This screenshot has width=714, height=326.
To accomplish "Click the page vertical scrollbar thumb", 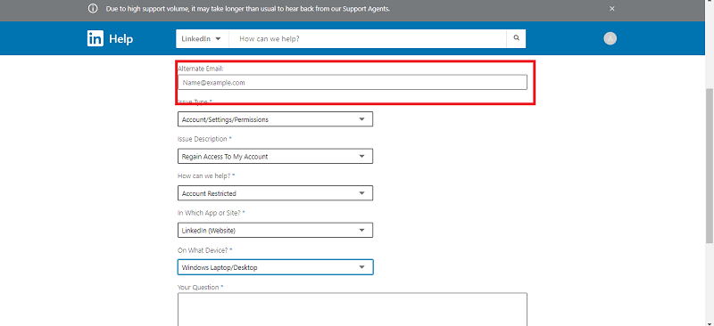I will click(710, 166).
